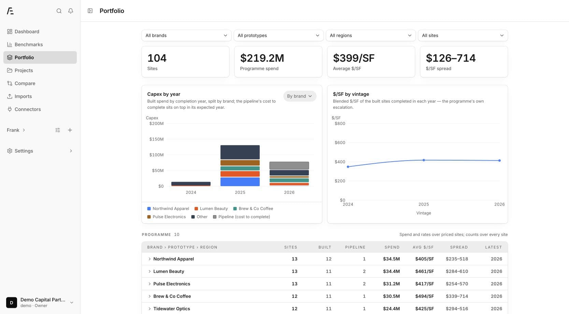Open the All sites dropdown
The image size is (569, 314).
coord(463,35)
